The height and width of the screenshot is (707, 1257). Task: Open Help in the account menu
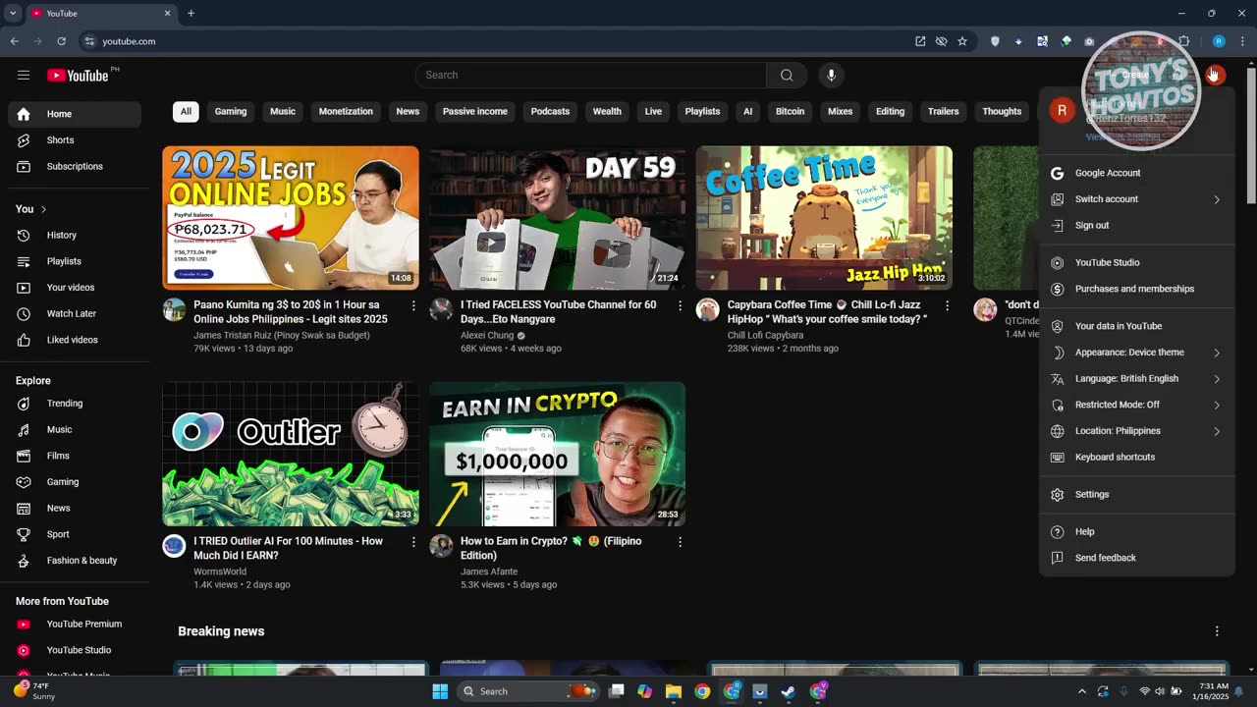click(1136, 532)
